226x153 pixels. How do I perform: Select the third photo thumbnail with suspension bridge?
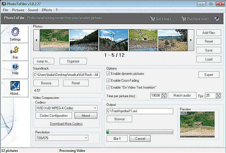click(x=114, y=40)
